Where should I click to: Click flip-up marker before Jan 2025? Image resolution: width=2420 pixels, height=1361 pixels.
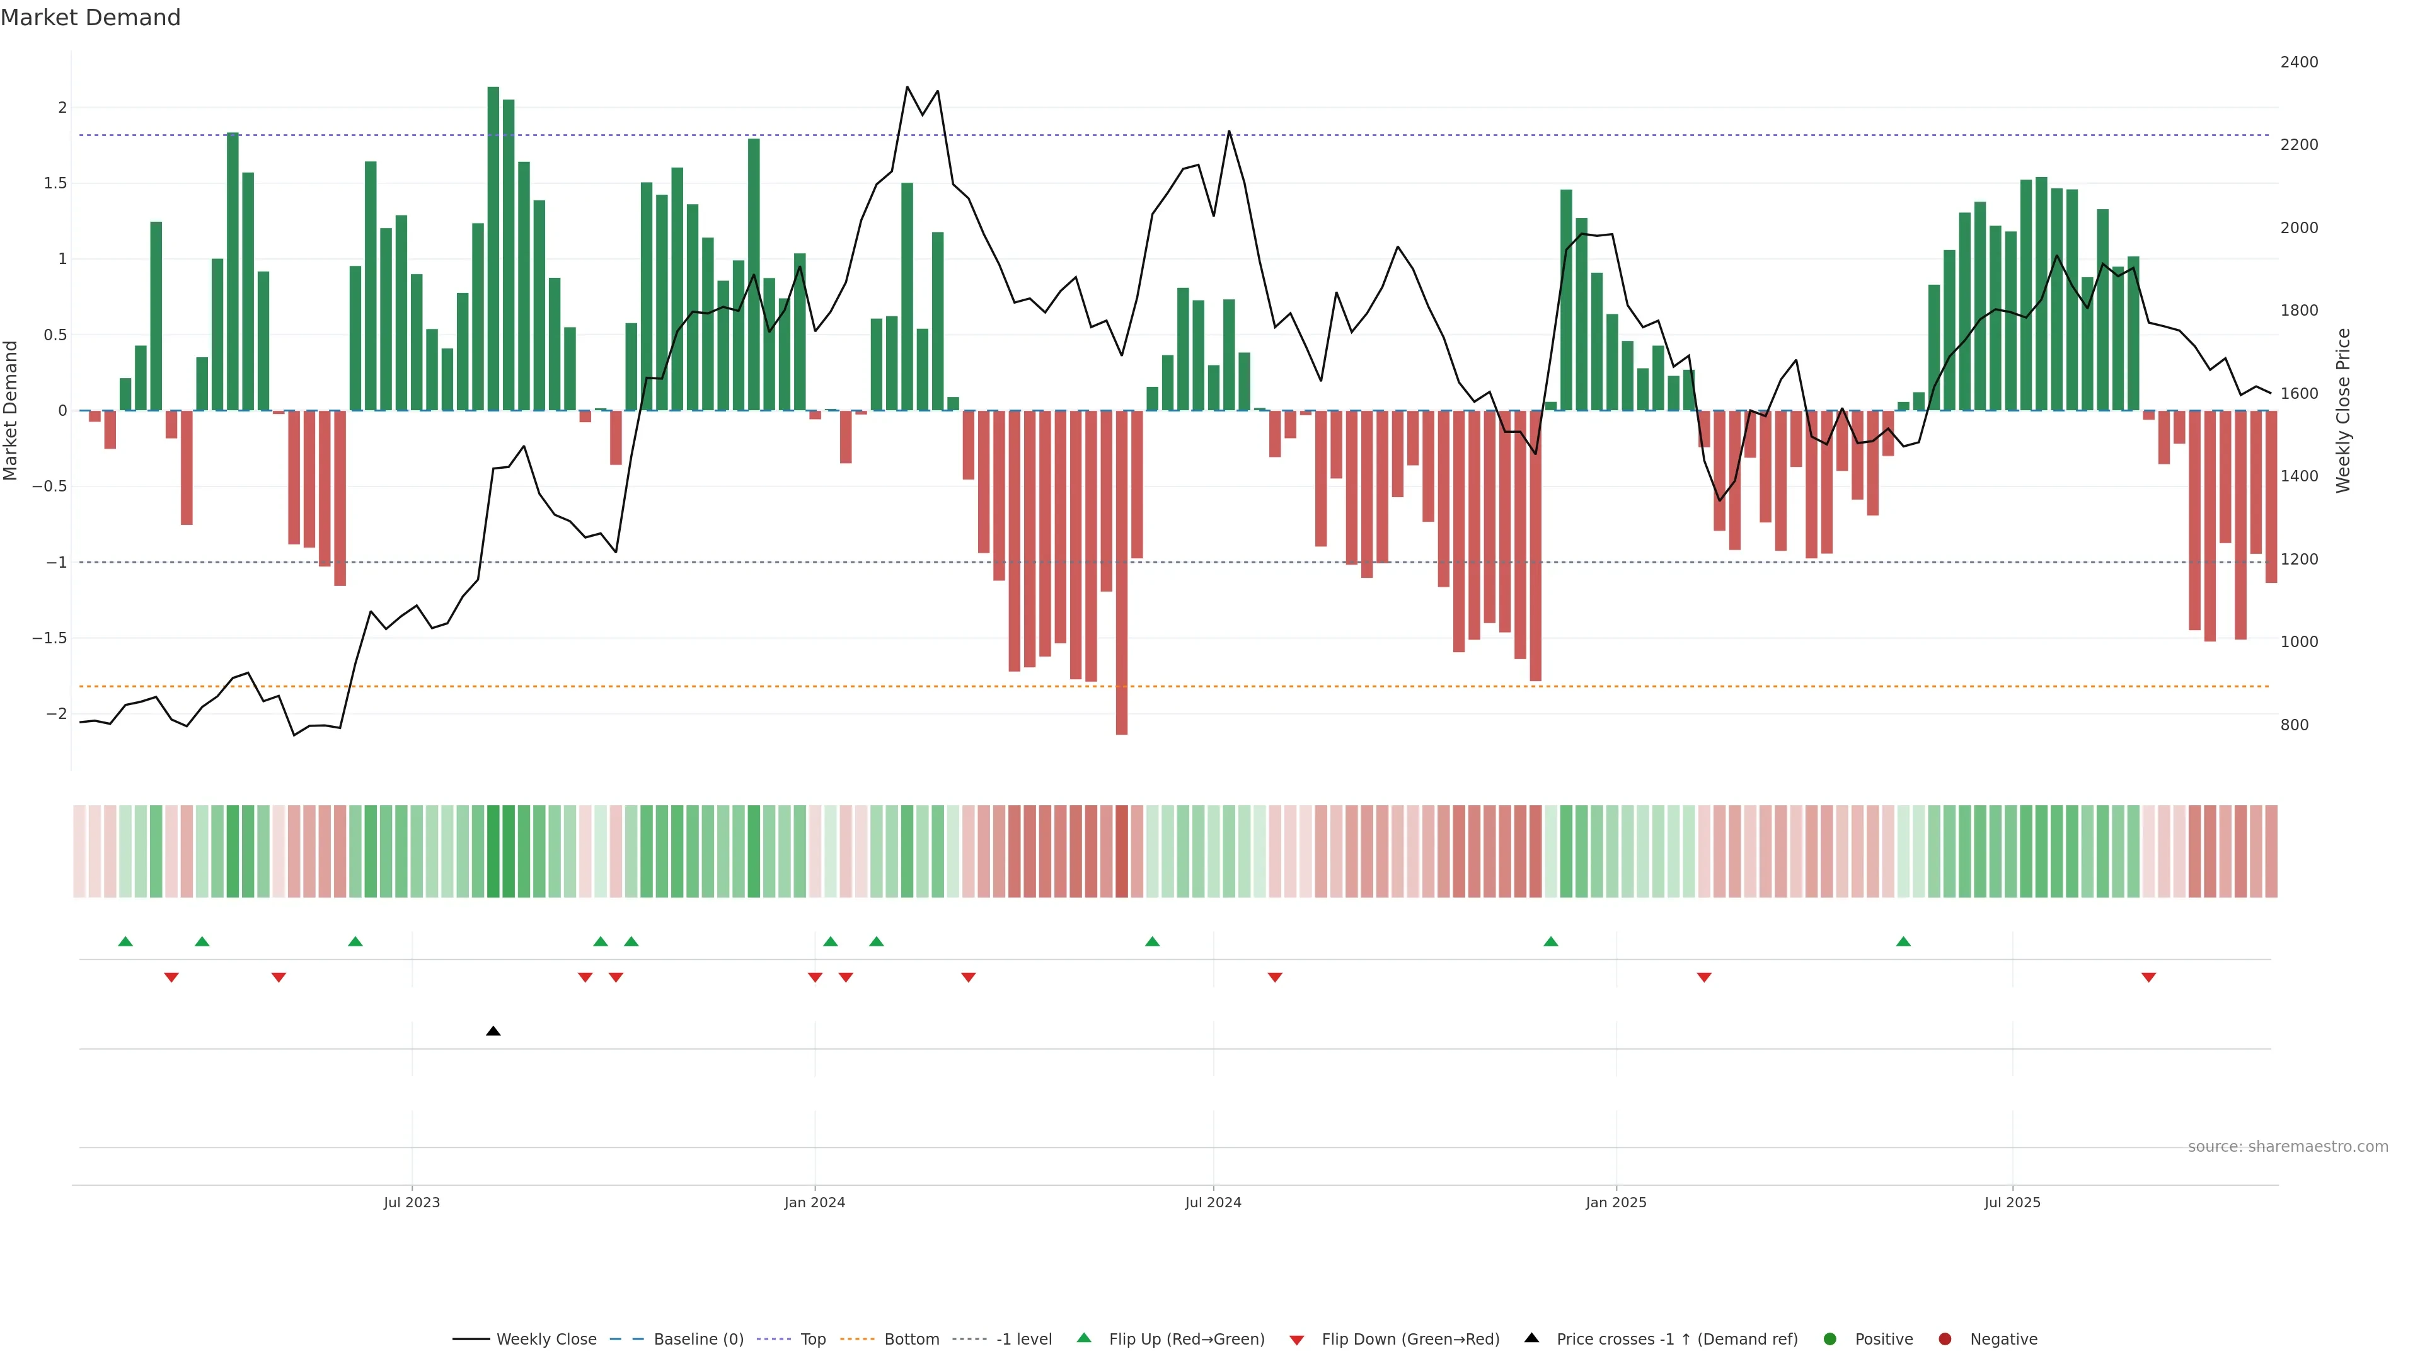[x=1551, y=941]
